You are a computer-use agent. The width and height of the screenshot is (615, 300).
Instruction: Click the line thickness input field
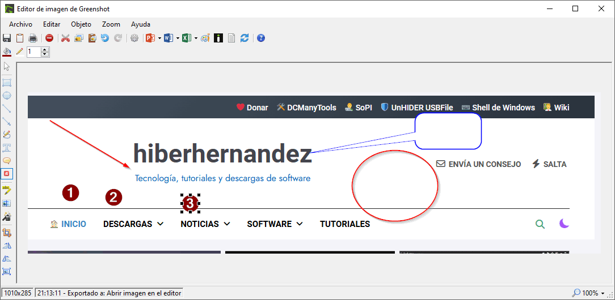(33, 52)
